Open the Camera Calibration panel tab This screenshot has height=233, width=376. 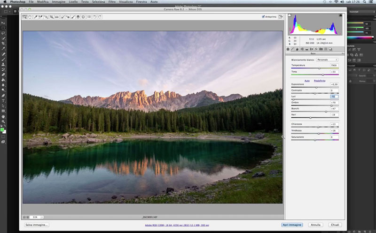coord(321,49)
